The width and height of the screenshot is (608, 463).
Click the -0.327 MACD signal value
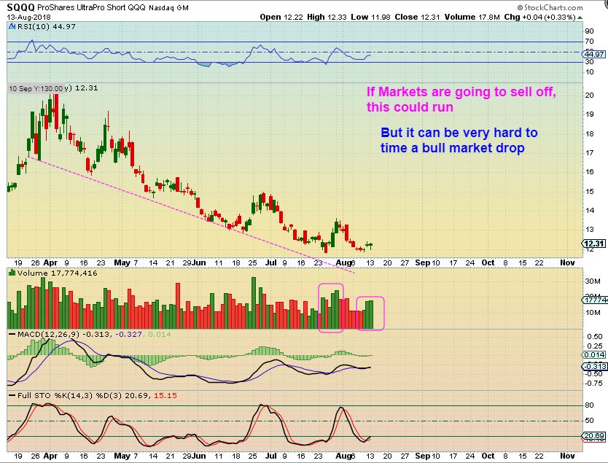point(130,334)
